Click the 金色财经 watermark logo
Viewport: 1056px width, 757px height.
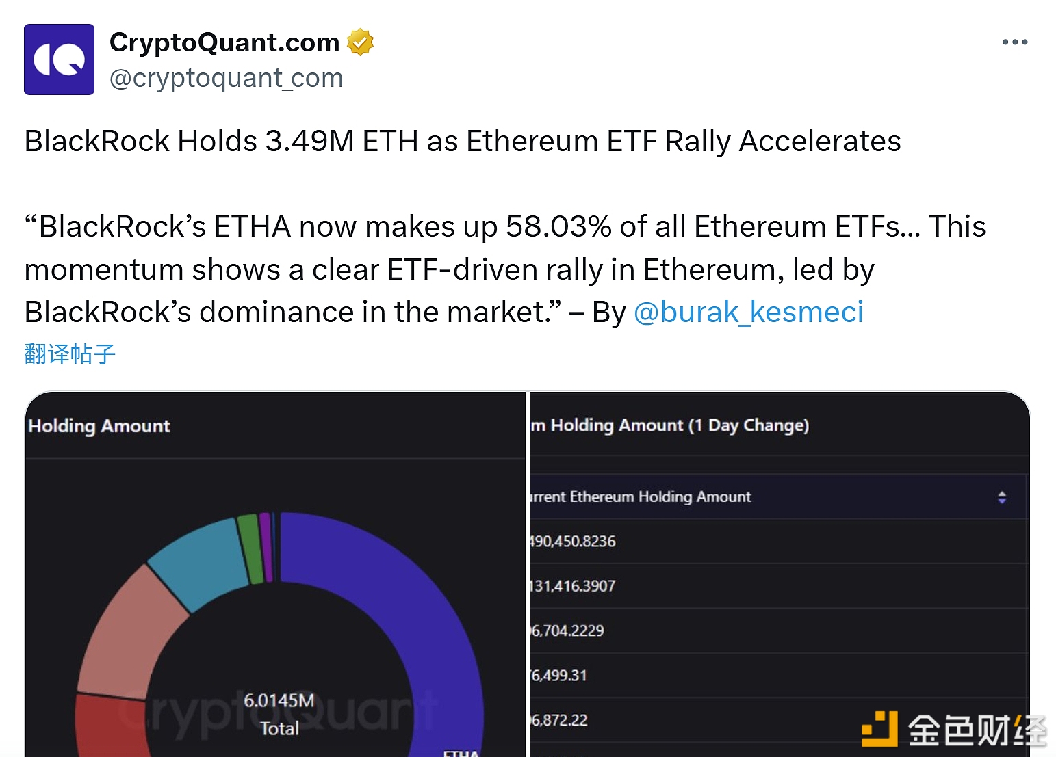[x=953, y=729]
